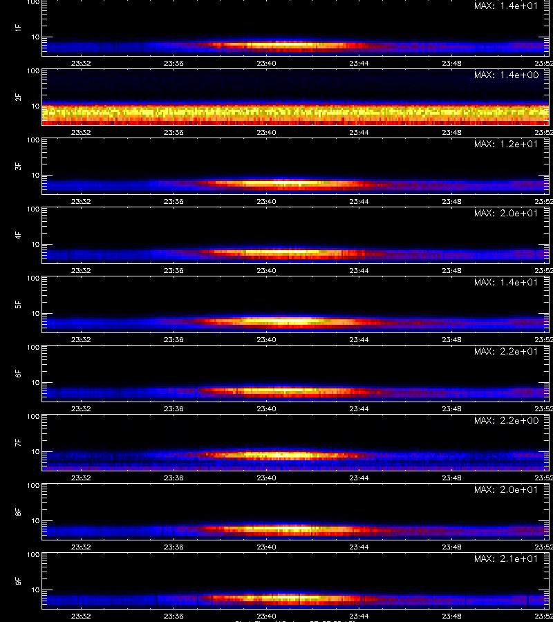
Task: Click the 23:40 time label under panel 4F
Action: (x=266, y=270)
